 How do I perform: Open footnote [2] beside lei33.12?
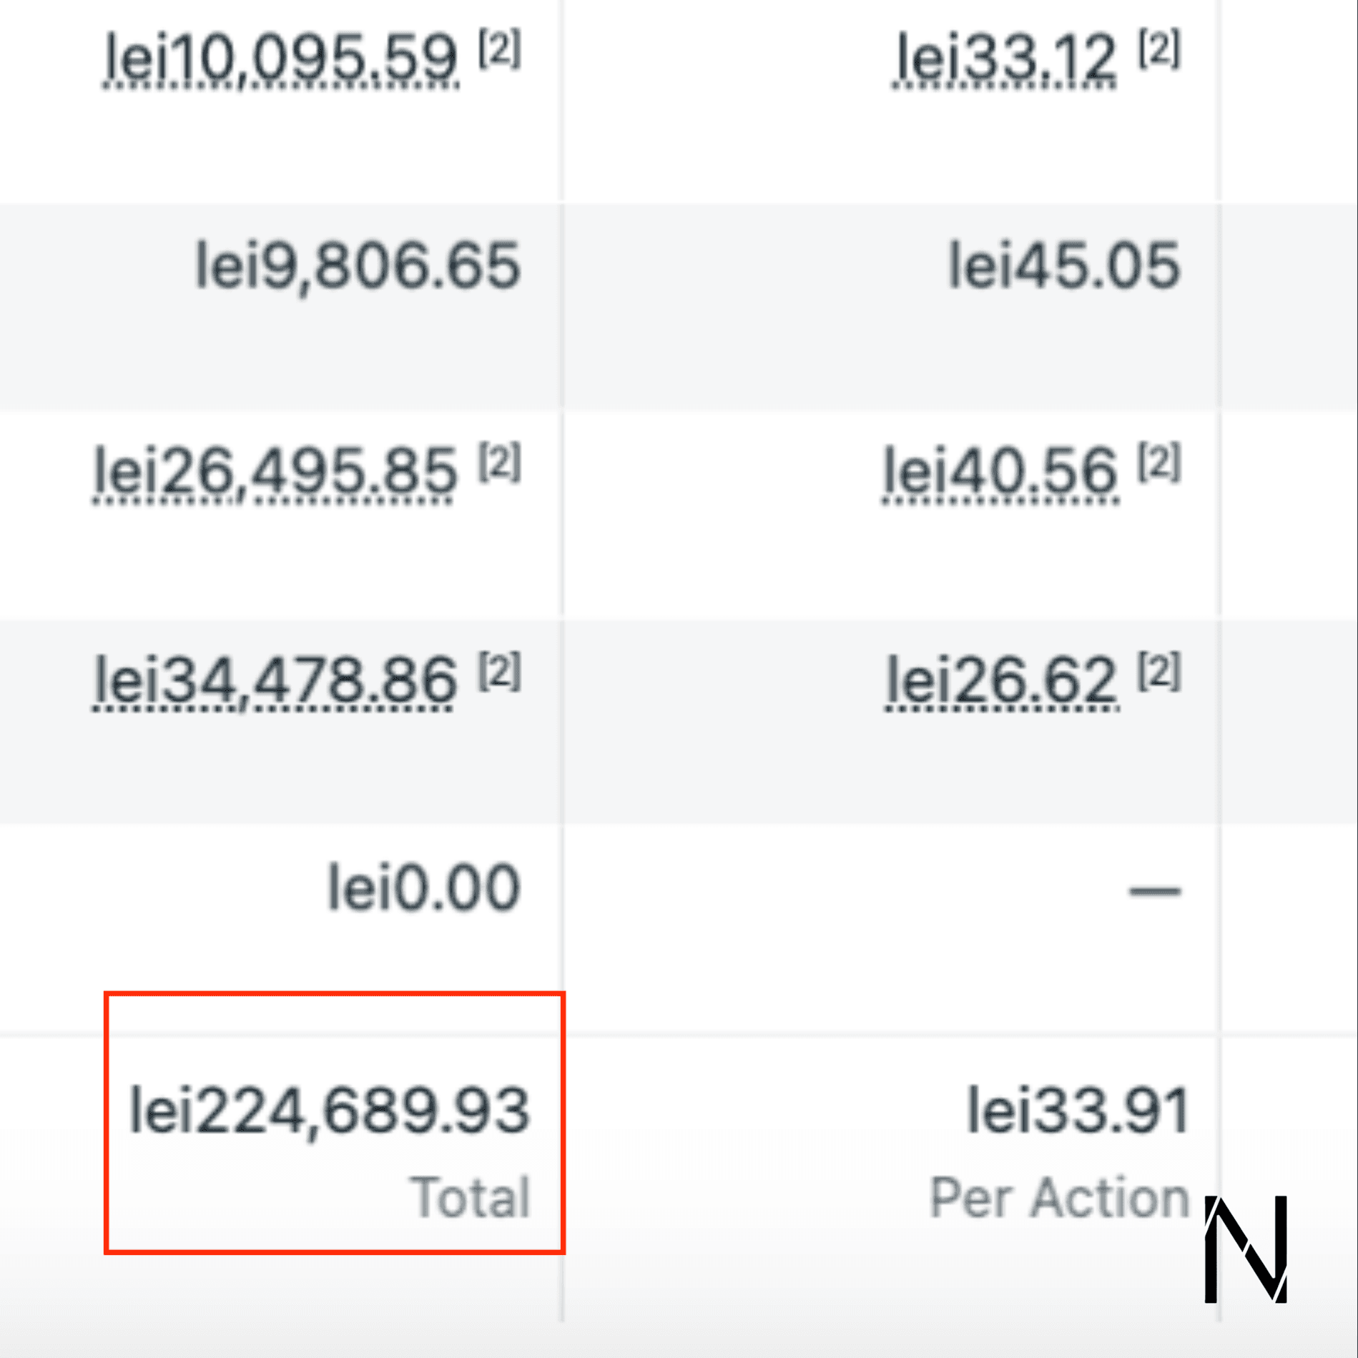[1159, 49]
